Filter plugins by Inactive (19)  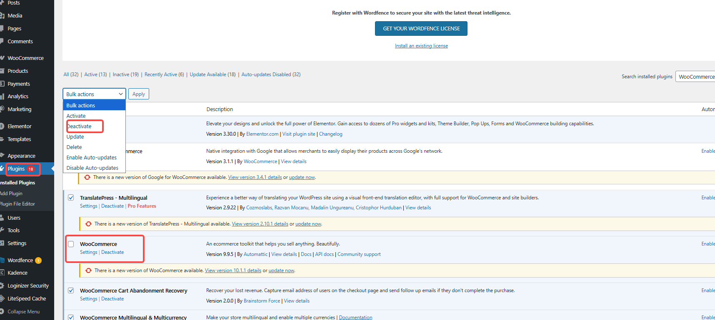tap(125, 74)
